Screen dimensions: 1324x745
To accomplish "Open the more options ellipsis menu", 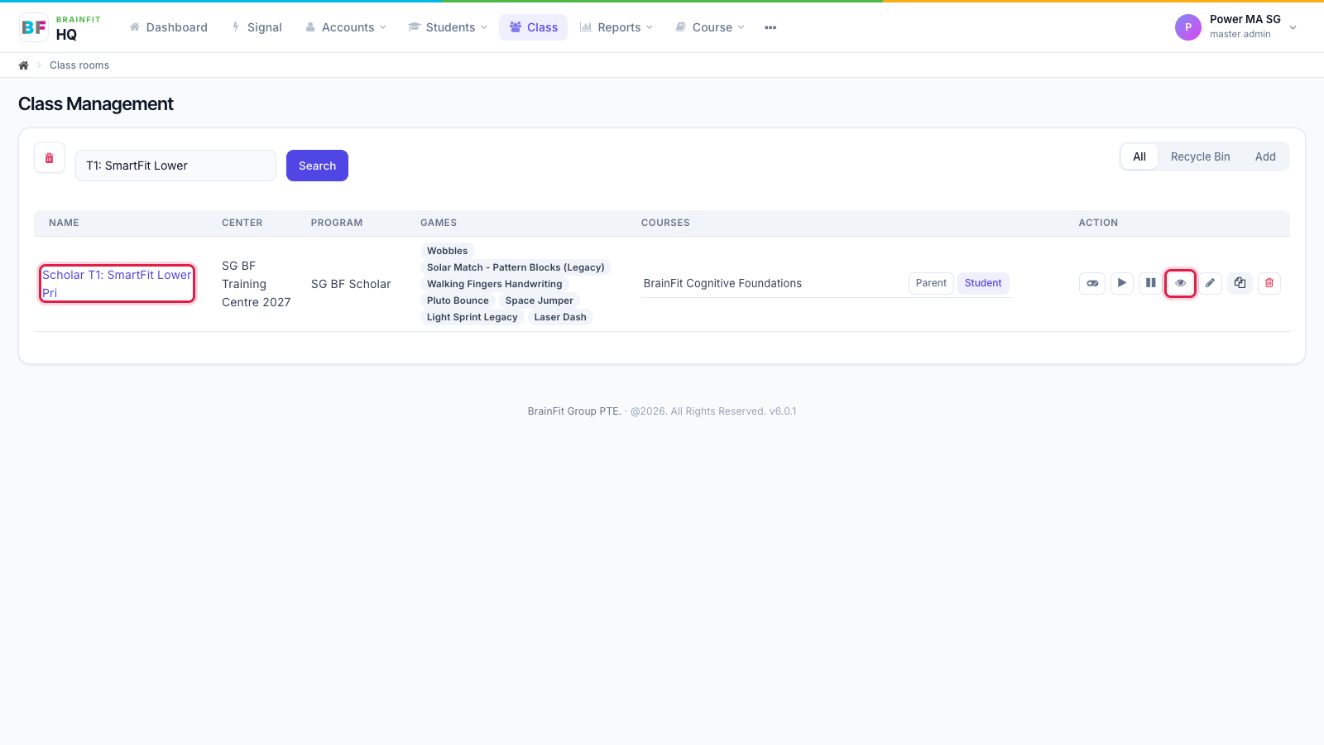I will tap(770, 27).
